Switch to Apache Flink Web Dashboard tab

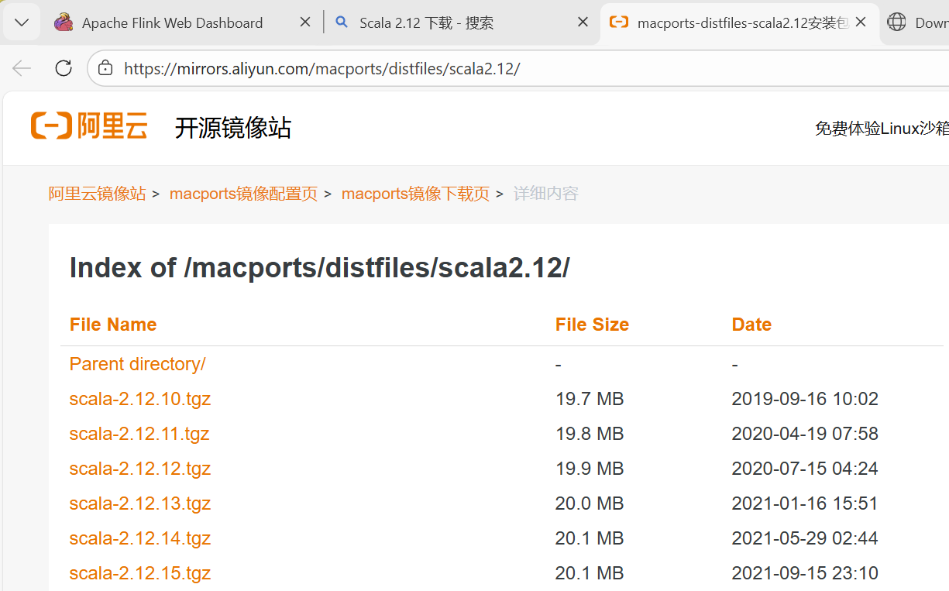(183, 23)
